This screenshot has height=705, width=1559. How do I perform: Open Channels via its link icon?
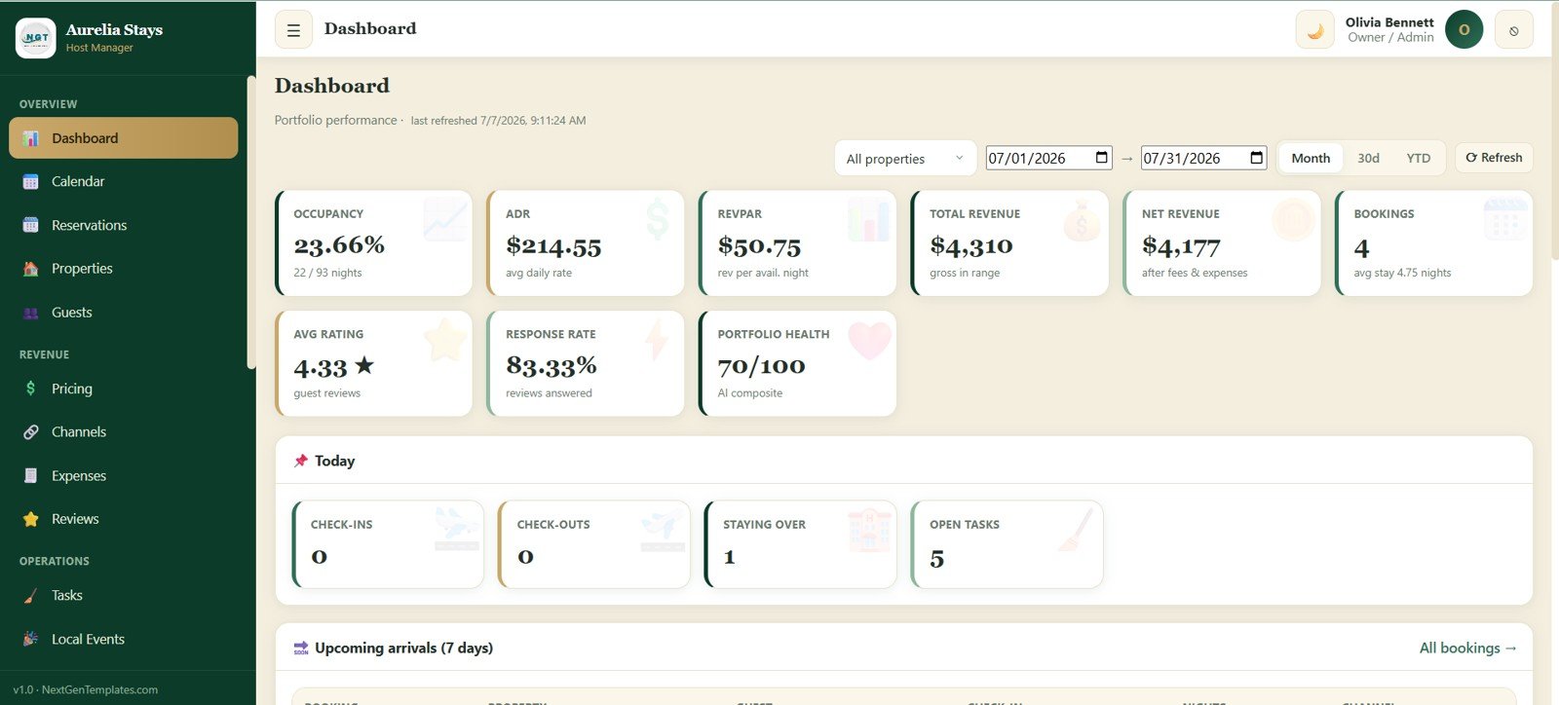(x=31, y=431)
